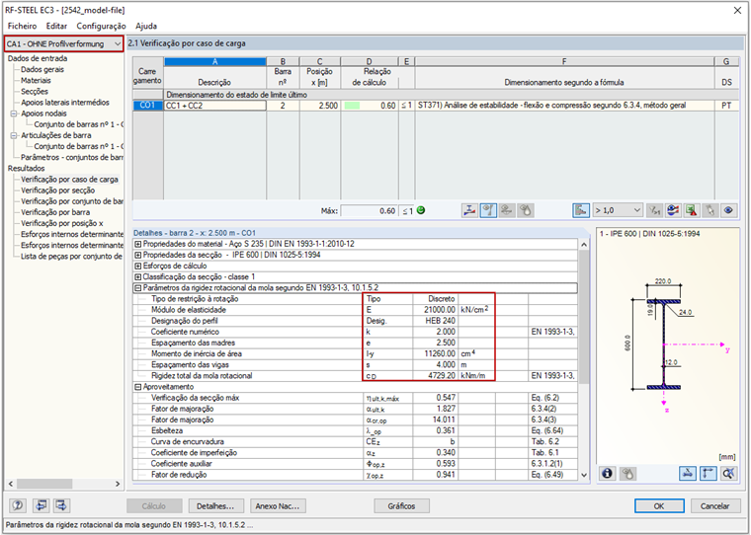Select Parâmetros - conjuntos de barras item

click(x=72, y=157)
